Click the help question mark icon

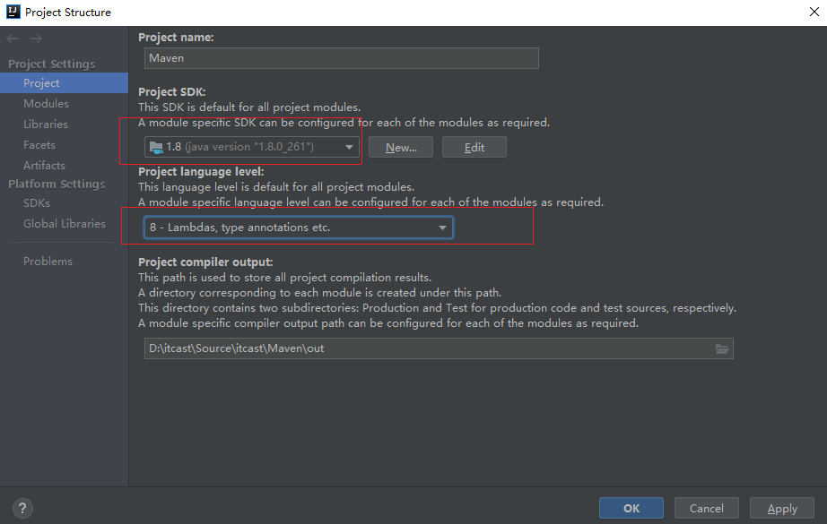23,508
